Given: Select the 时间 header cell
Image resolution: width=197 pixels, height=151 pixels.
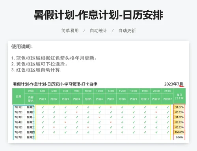Looking at the screenshot, I should 31,91.
